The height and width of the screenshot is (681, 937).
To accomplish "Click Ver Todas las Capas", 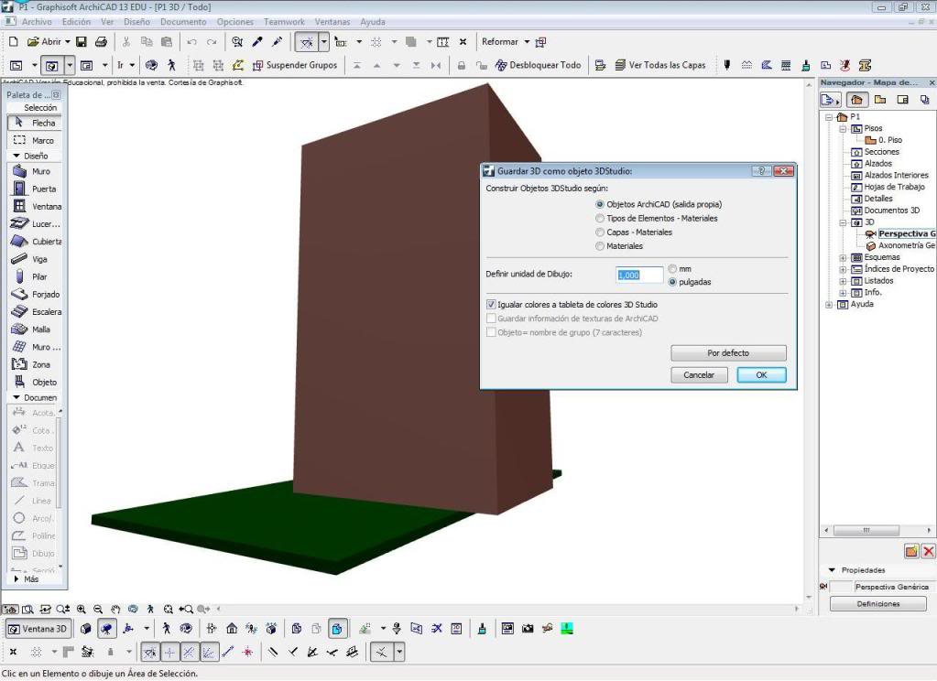I will click(x=659, y=65).
